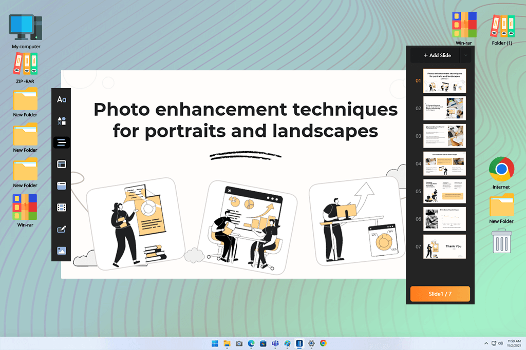Select the Text (Aa) tool

pos(62,99)
